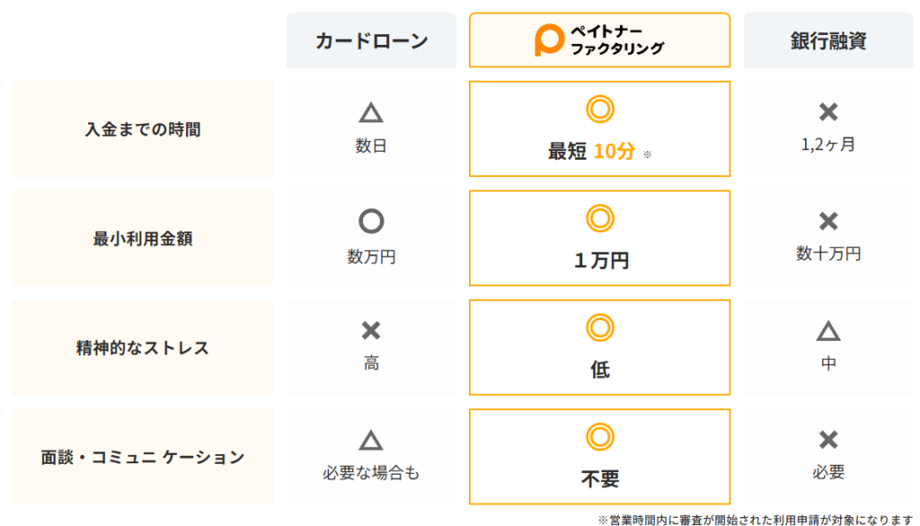The width and height of the screenshot is (920, 526).
Task: Click the triangle icon above 数日
Action: coord(371,112)
